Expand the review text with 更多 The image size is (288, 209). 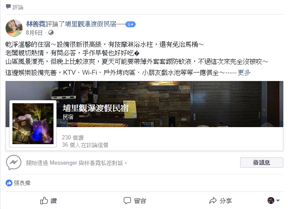(244, 73)
